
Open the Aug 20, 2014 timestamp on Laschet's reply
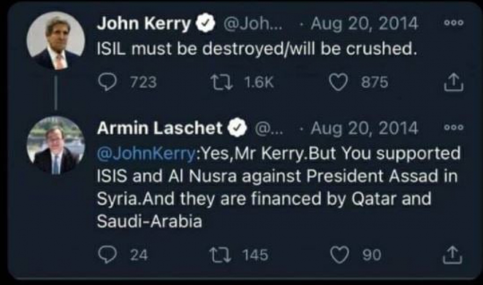365,128
